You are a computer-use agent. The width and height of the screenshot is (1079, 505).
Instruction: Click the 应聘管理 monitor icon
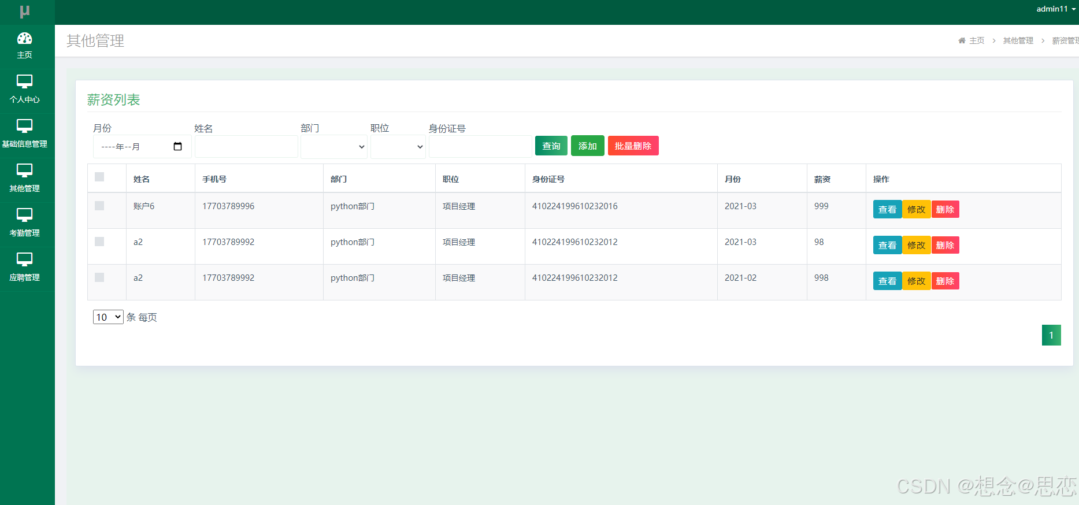coord(24,259)
